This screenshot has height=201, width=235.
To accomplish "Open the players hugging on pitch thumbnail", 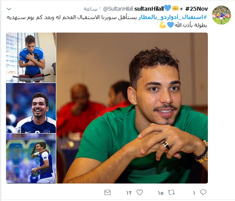I will click(x=31, y=158).
